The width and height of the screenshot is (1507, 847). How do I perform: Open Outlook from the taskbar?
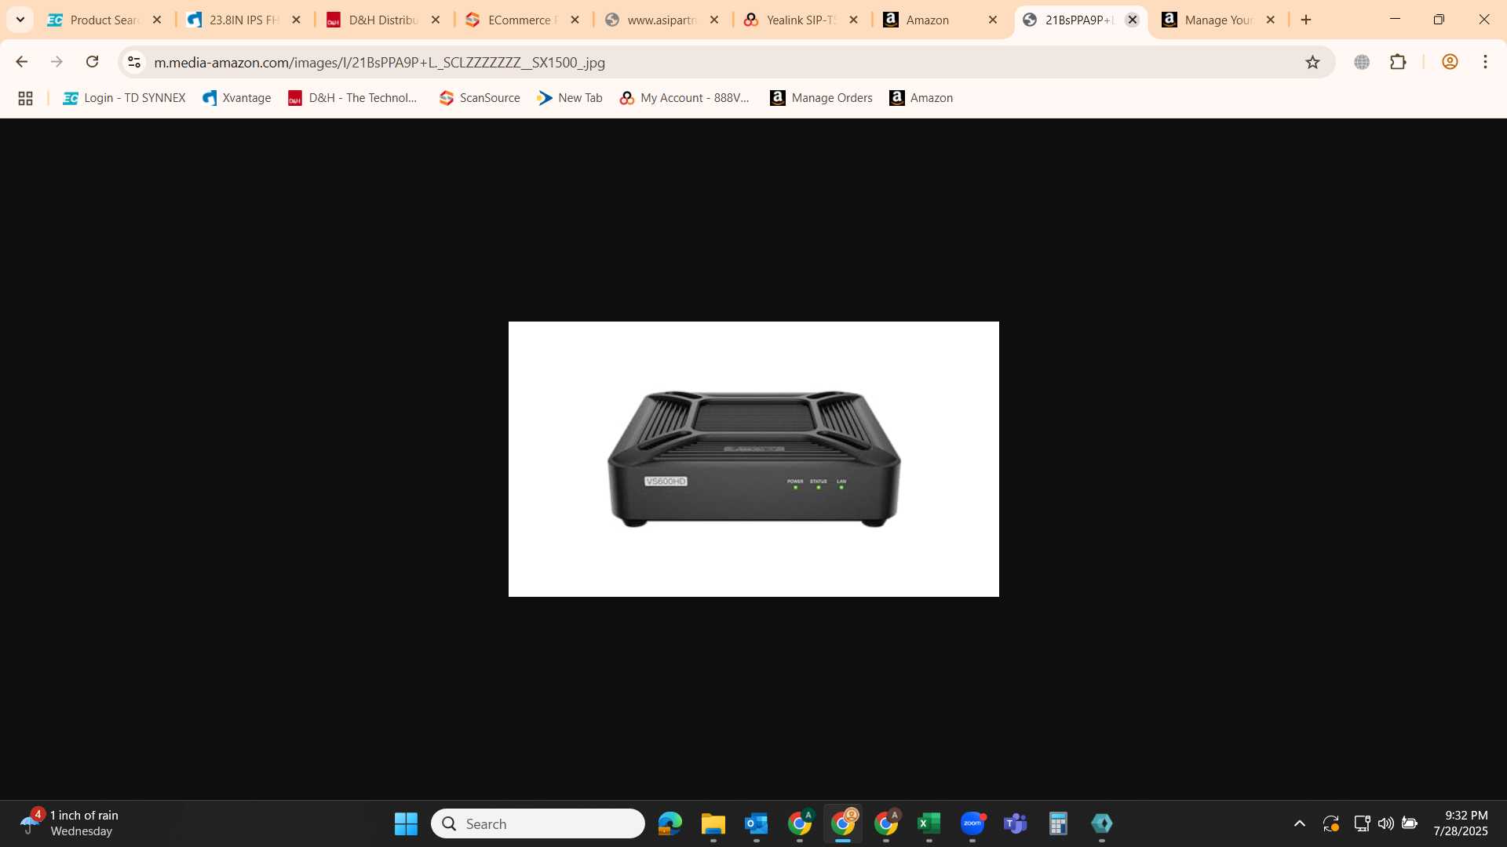[756, 823]
